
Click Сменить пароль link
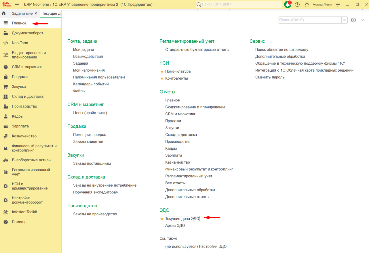[270, 77]
